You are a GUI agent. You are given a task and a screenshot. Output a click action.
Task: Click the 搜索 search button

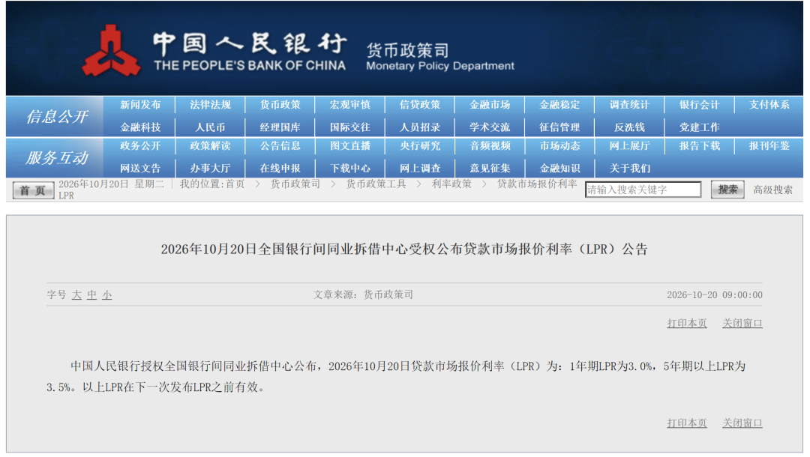pos(727,190)
